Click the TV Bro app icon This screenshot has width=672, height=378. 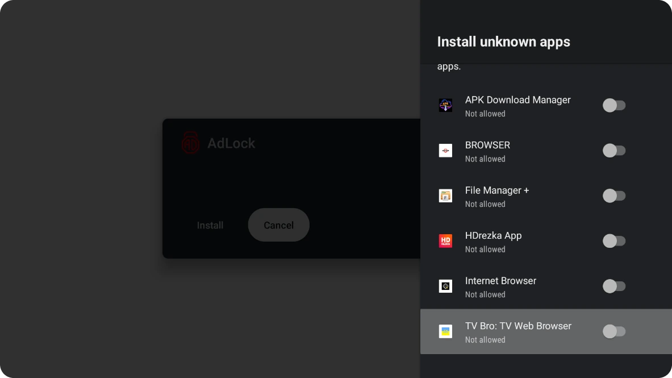[x=445, y=331]
